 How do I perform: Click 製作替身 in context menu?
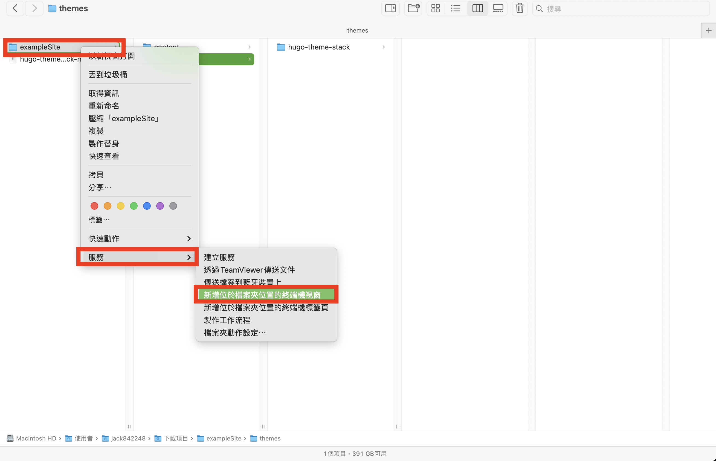(104, 143)
